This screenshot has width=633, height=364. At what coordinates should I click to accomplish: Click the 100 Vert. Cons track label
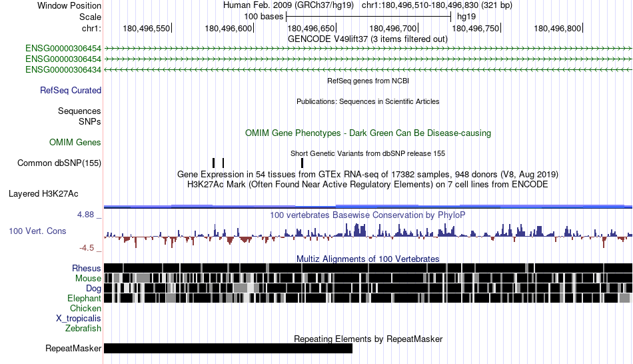point(37,231)
